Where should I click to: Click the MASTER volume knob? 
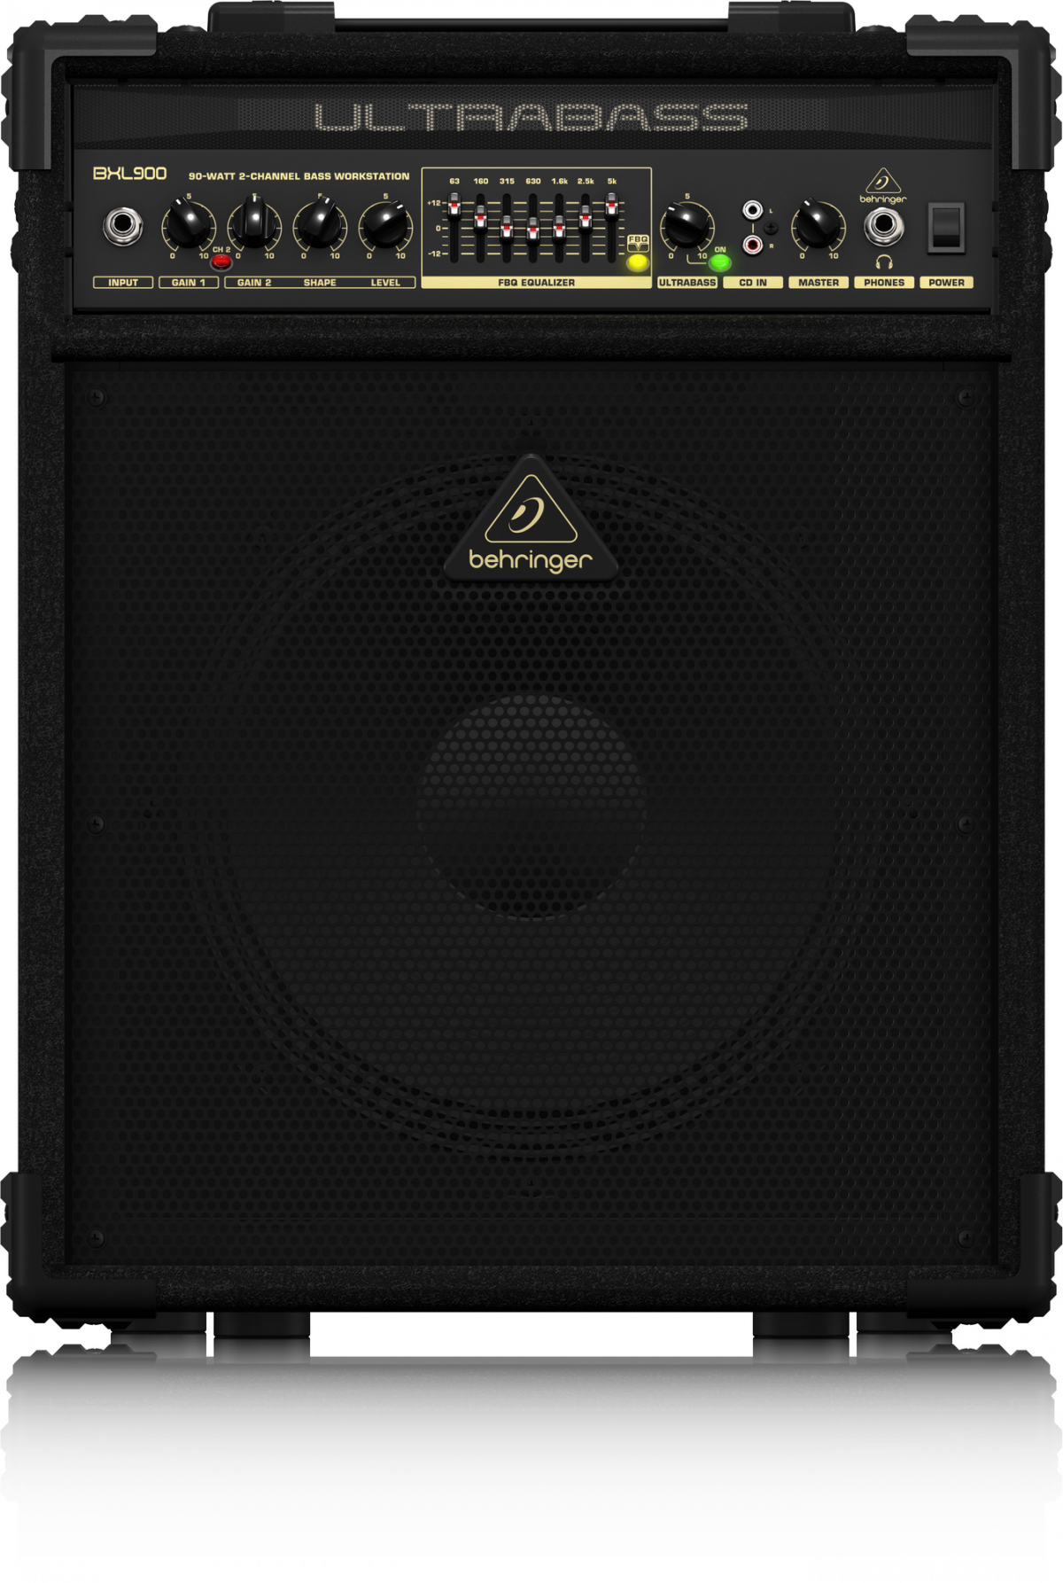click(x=818, y=225)
